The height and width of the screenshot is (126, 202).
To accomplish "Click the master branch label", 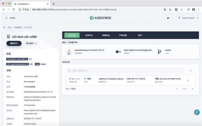I will 168,50.
